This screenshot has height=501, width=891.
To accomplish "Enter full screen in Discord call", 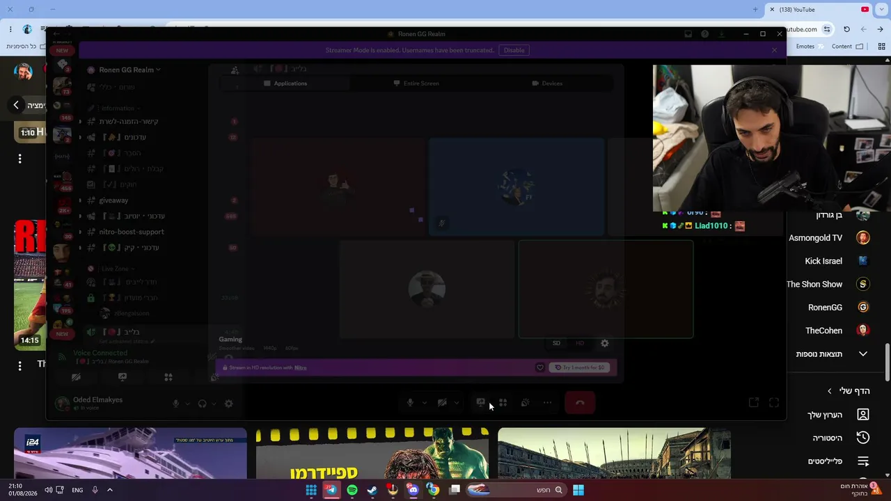I will point(774,402).
